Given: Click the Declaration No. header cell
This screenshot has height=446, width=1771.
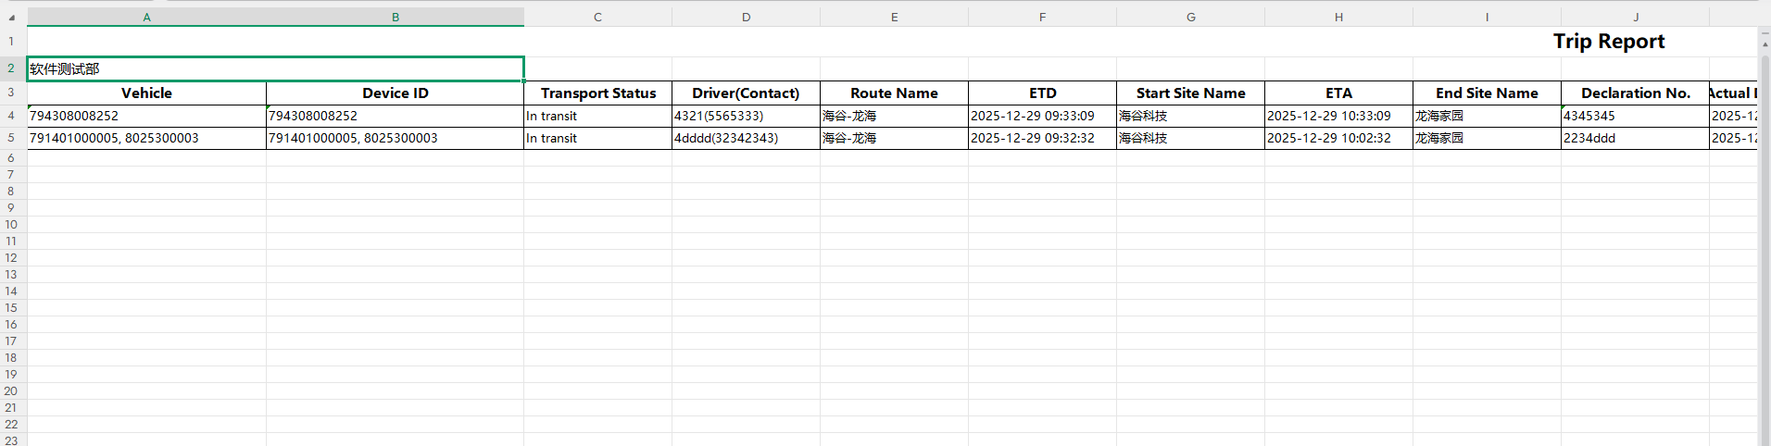Looking at the screenshot, I should point(1635,93).
